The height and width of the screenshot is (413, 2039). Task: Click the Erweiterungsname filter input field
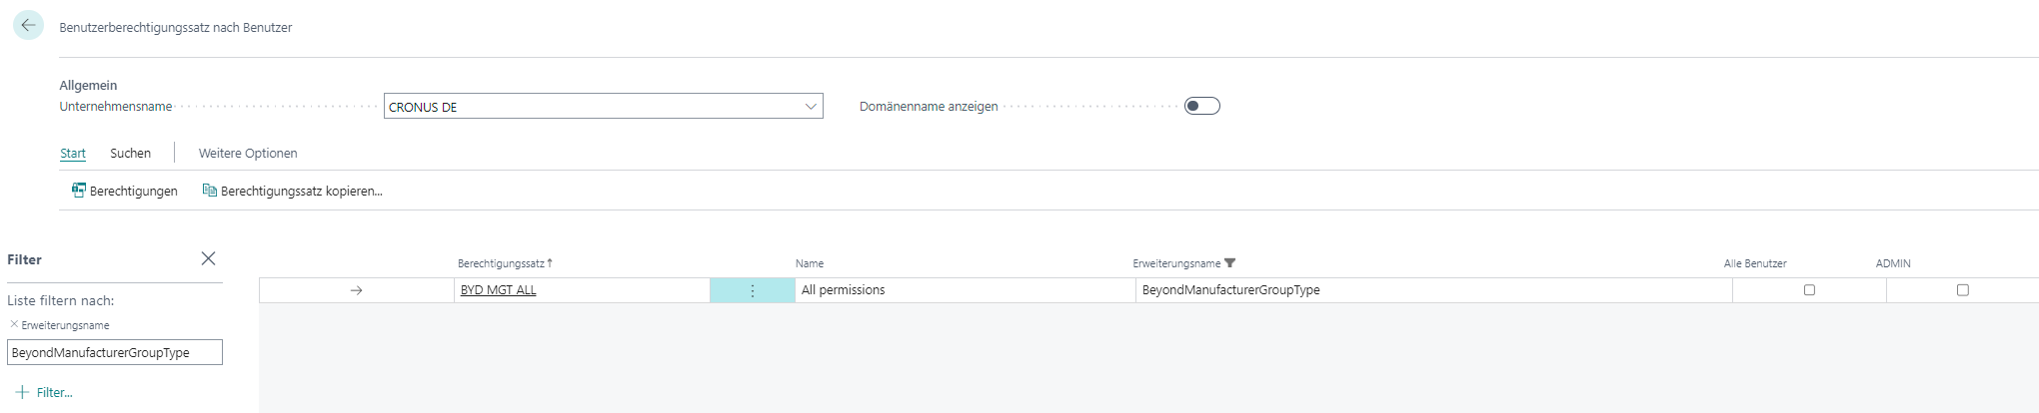(x=114, y=352)
